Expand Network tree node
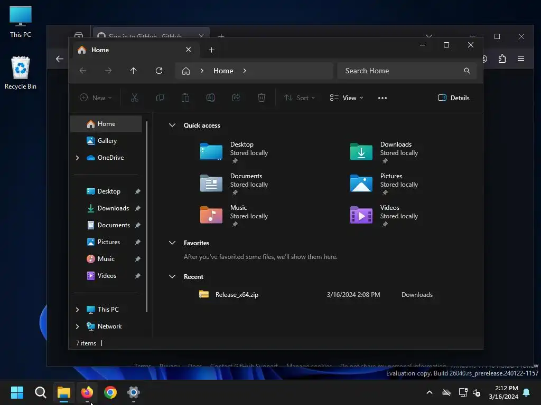The image size is (541, 405). point(77,326)
